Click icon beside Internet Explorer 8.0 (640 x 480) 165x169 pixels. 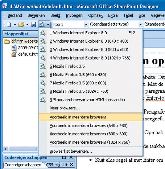[x=43, y=41]
